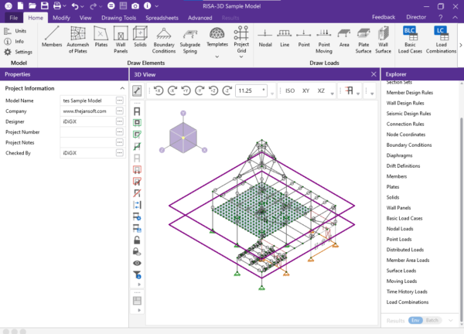Select the Line load tool
This screenshot has width=464, height=334.
(x=285, y=37)
